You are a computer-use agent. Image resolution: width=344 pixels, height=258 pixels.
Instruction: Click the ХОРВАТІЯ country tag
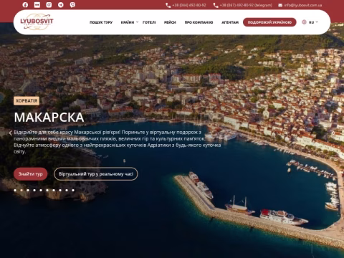(27, 100)
